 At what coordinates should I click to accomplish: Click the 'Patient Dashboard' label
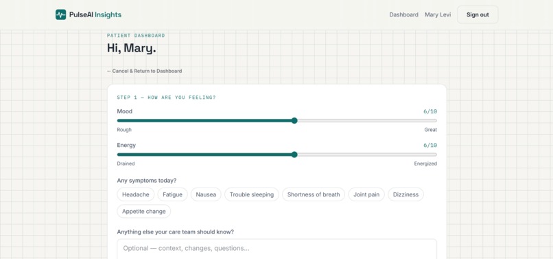[136, 35]
